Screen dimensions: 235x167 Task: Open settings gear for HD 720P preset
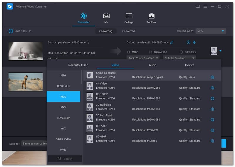[212, 130]
